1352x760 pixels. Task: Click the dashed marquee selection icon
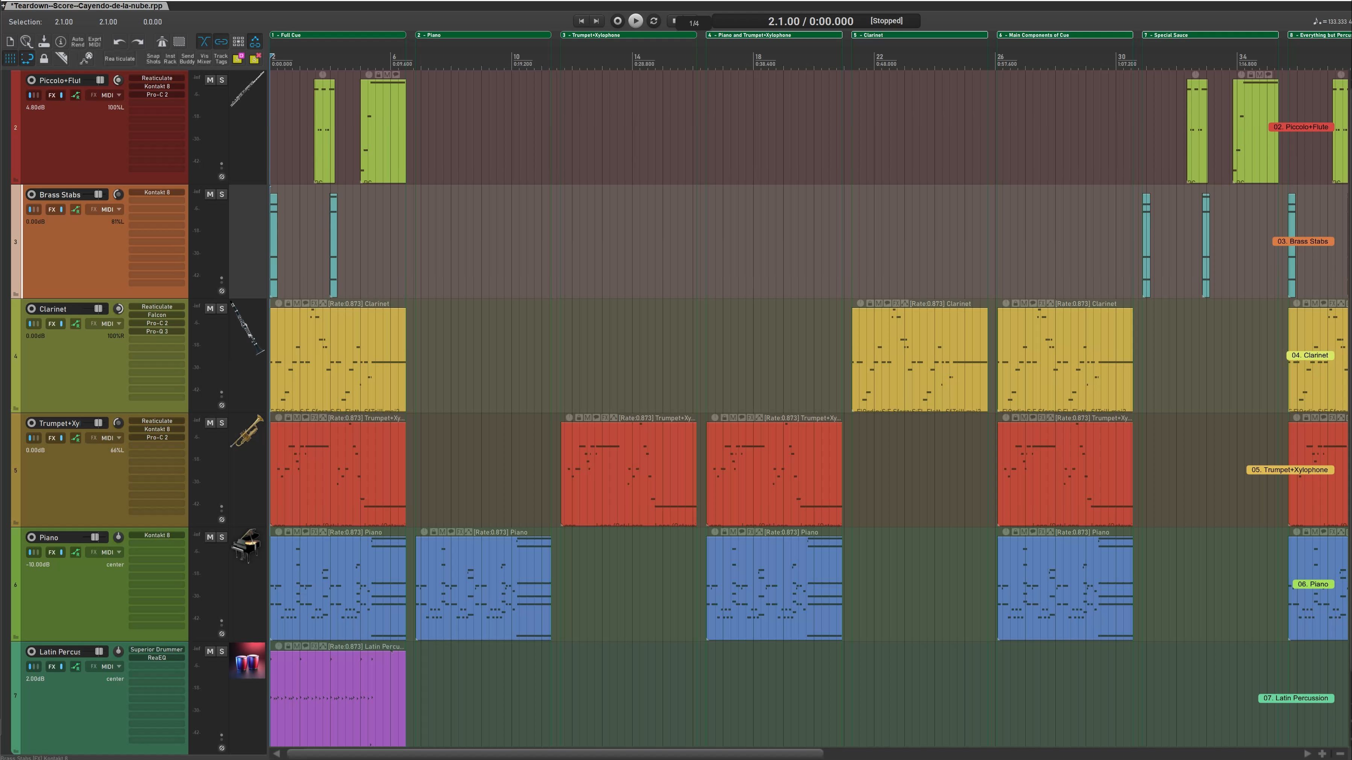click(x=179, y=41)
